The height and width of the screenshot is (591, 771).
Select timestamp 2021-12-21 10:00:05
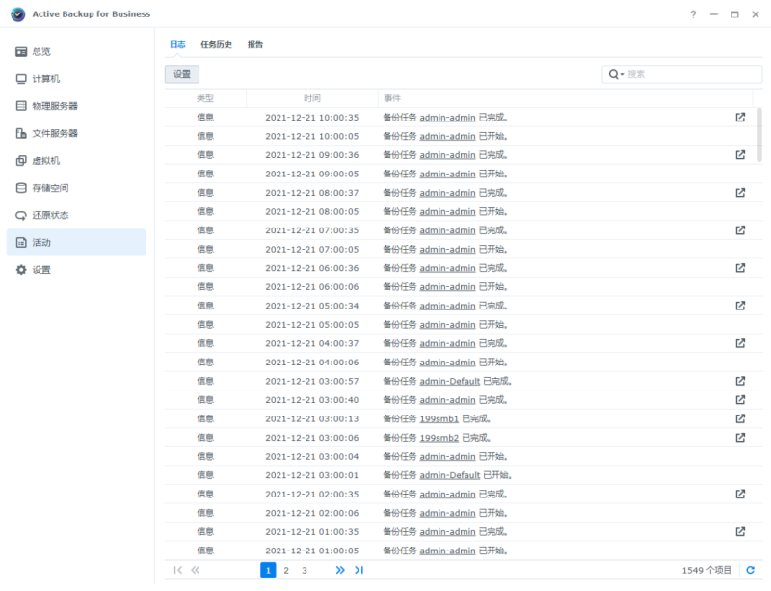pyautogui.click(x=311, y=136)
